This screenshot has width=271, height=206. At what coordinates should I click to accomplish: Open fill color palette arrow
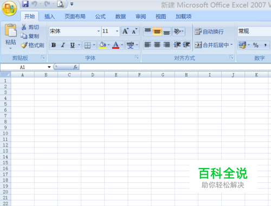click(x=108, y=45)
